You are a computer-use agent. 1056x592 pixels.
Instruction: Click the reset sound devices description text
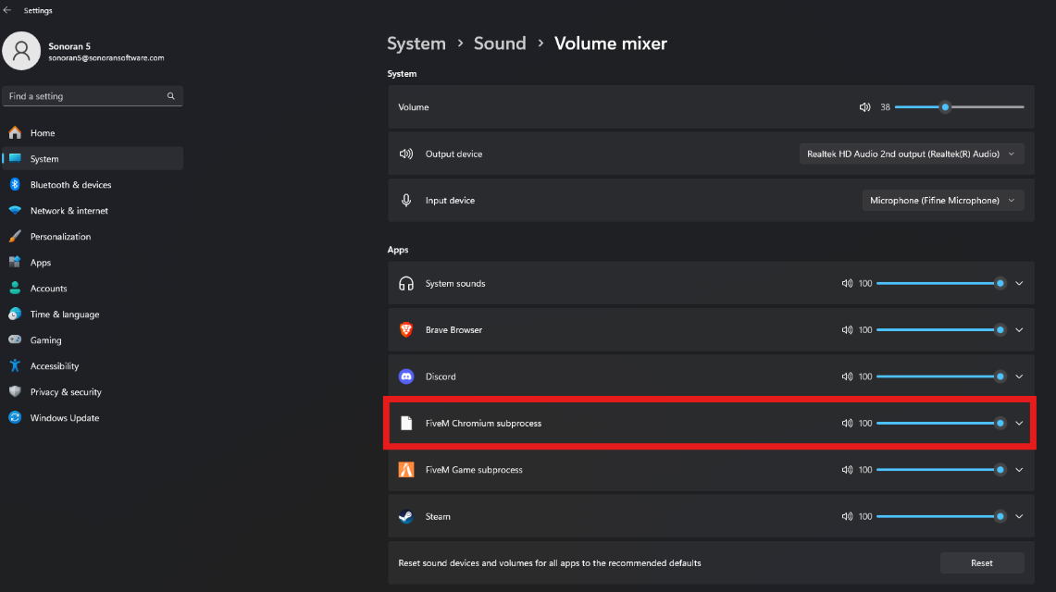tap(550, 563)
